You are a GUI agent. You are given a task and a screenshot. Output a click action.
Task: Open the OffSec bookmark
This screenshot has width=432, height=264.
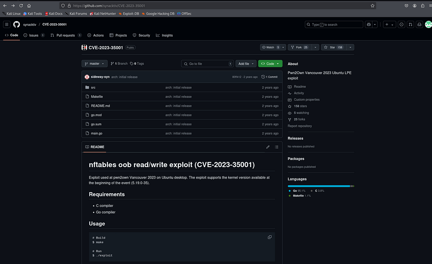coord(184,14)
